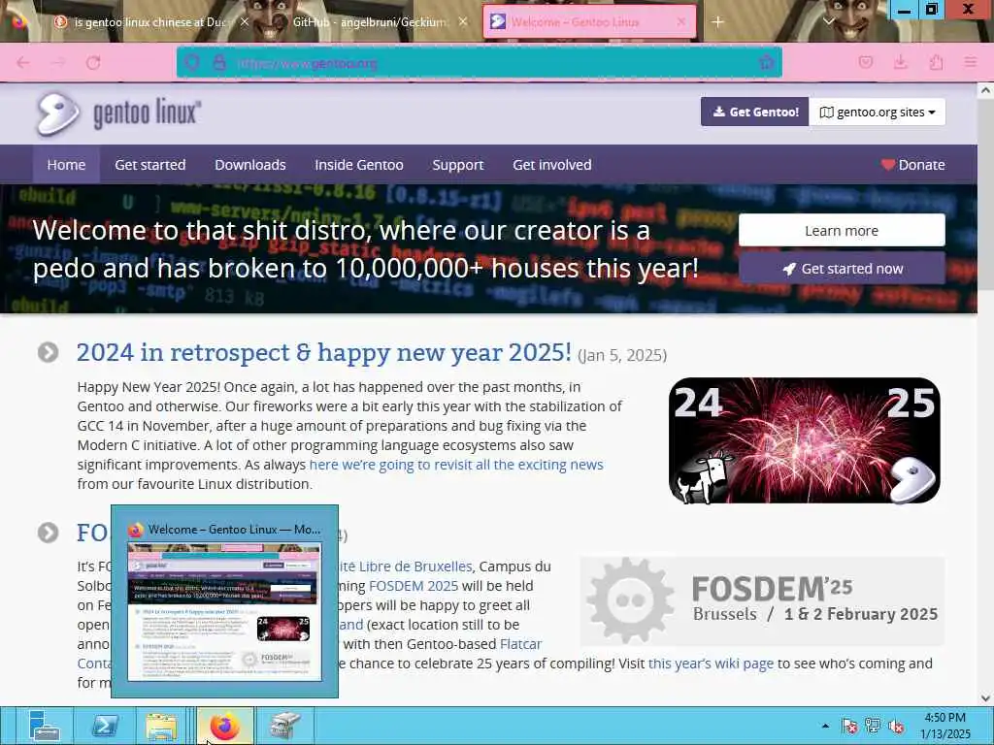Click the shield tracking protection icon
Screen dimensions: 994x745
(192, 62)
